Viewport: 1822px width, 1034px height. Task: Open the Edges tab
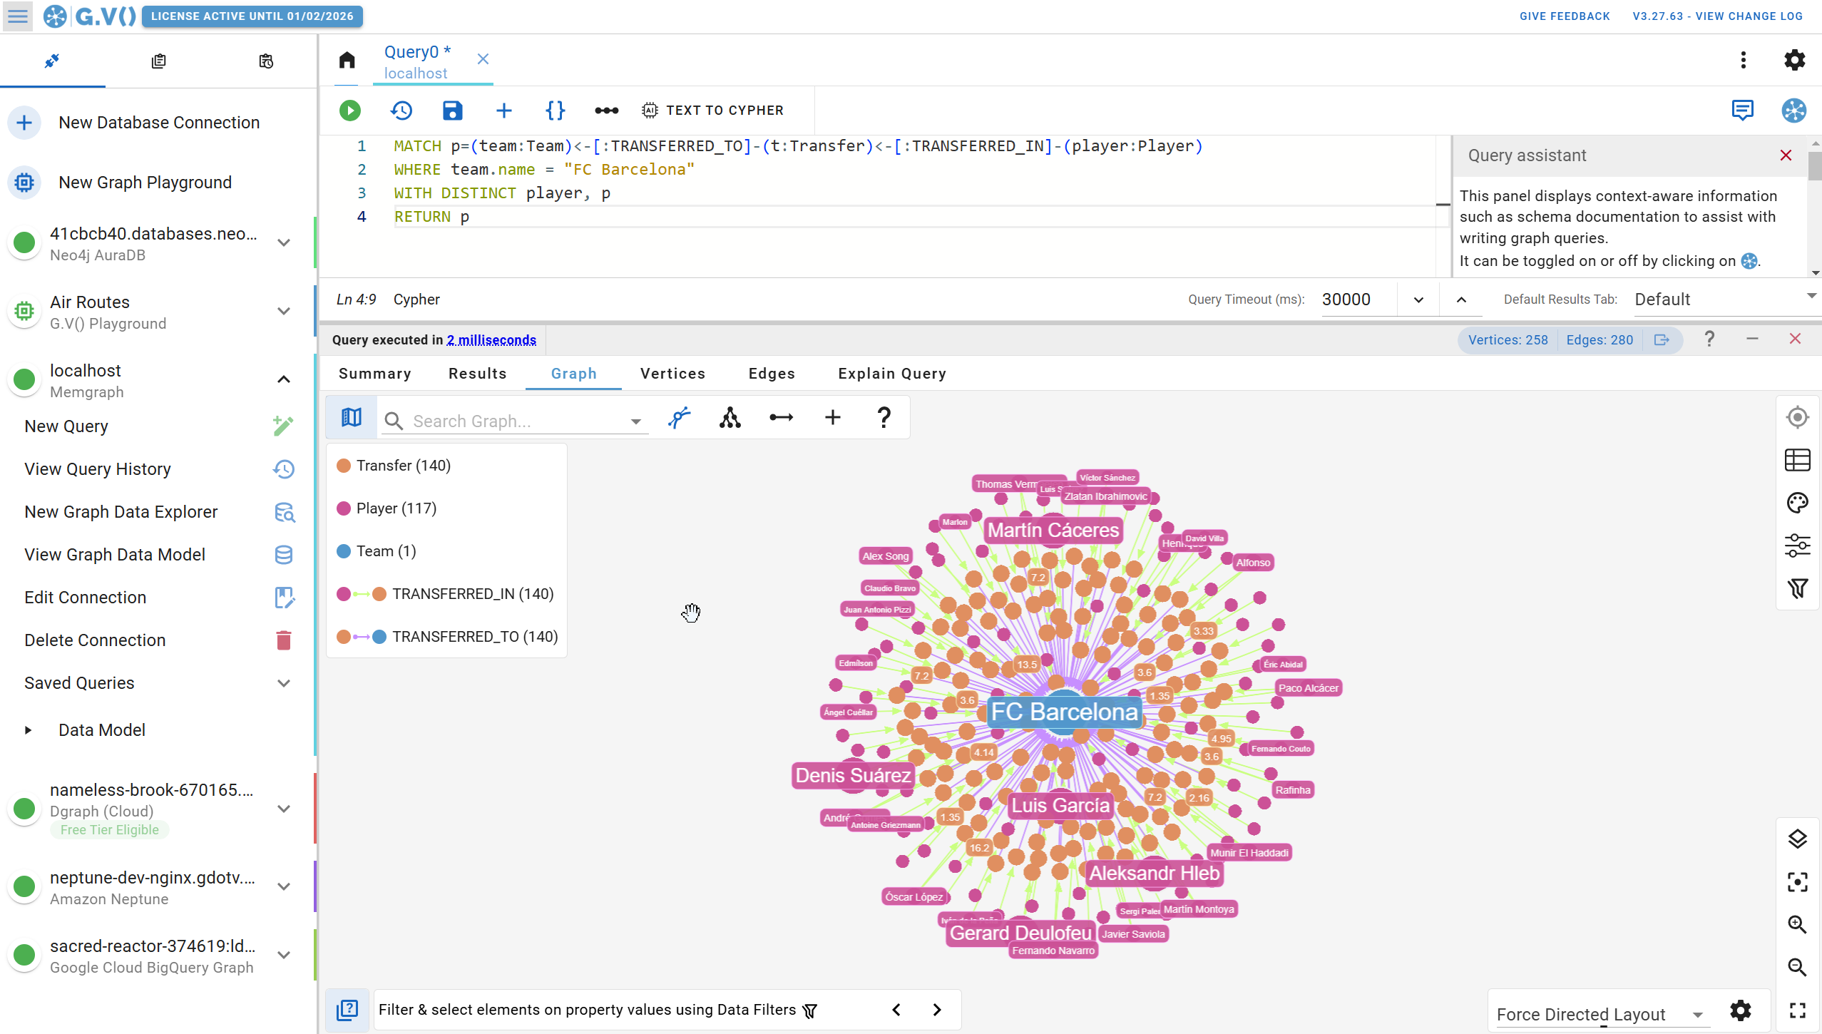pyautogui.click(x=772, y=374)
